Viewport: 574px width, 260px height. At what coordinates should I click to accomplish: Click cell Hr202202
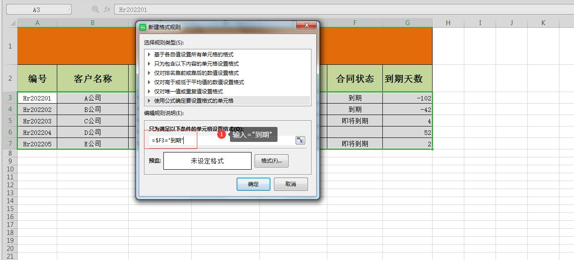click(x=37, y=110)
